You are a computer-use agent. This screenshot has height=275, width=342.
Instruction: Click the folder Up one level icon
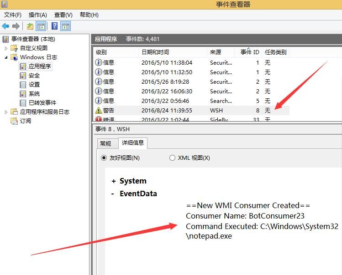[30, 26]
